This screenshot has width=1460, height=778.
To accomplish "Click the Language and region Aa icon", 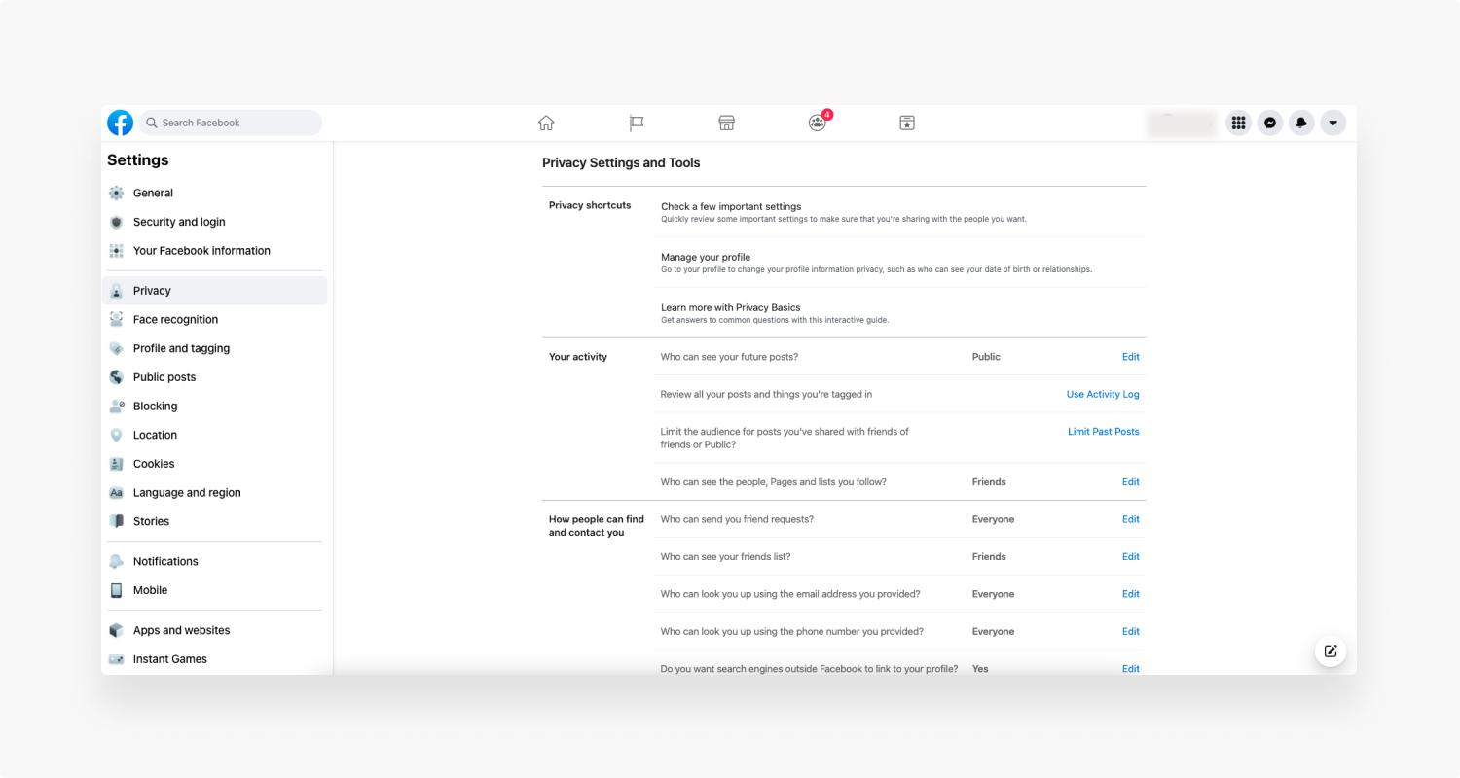I will click(117, 493).
